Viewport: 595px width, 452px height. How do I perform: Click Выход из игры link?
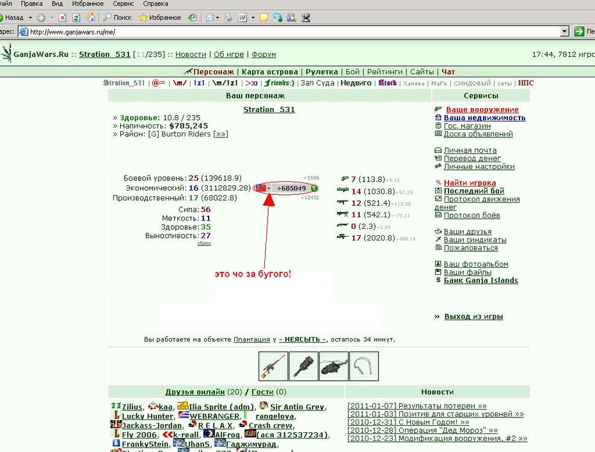[473, 316]
